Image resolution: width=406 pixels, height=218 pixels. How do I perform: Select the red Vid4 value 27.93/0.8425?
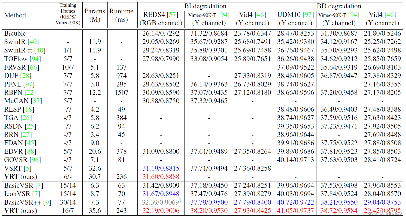[253, 211]
